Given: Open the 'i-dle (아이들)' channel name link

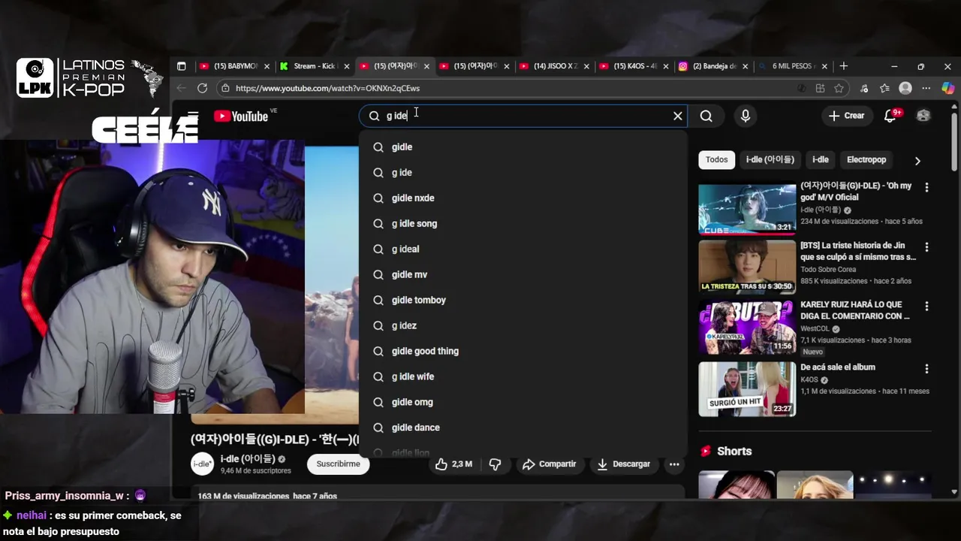Looking at the screenshot, I should pyautogui.click(x=248, y=459).
